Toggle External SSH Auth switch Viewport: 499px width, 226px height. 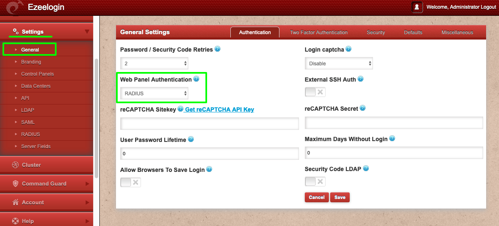(x=315, y=92)
